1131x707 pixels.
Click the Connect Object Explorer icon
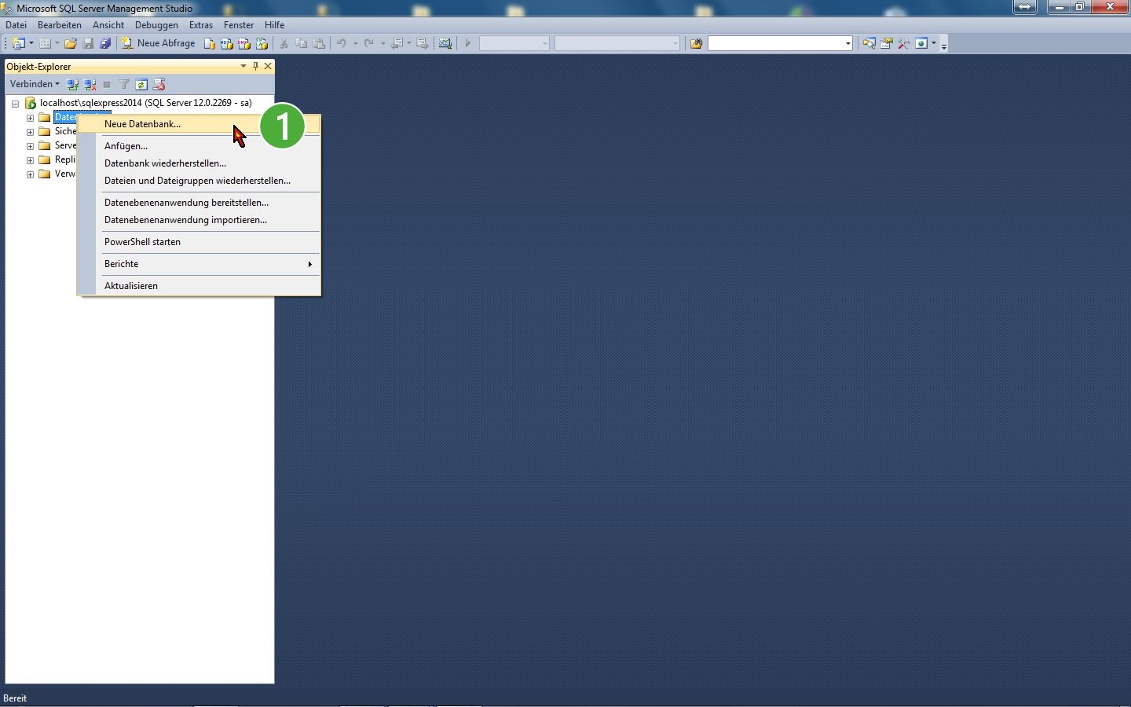click(72, 84)
